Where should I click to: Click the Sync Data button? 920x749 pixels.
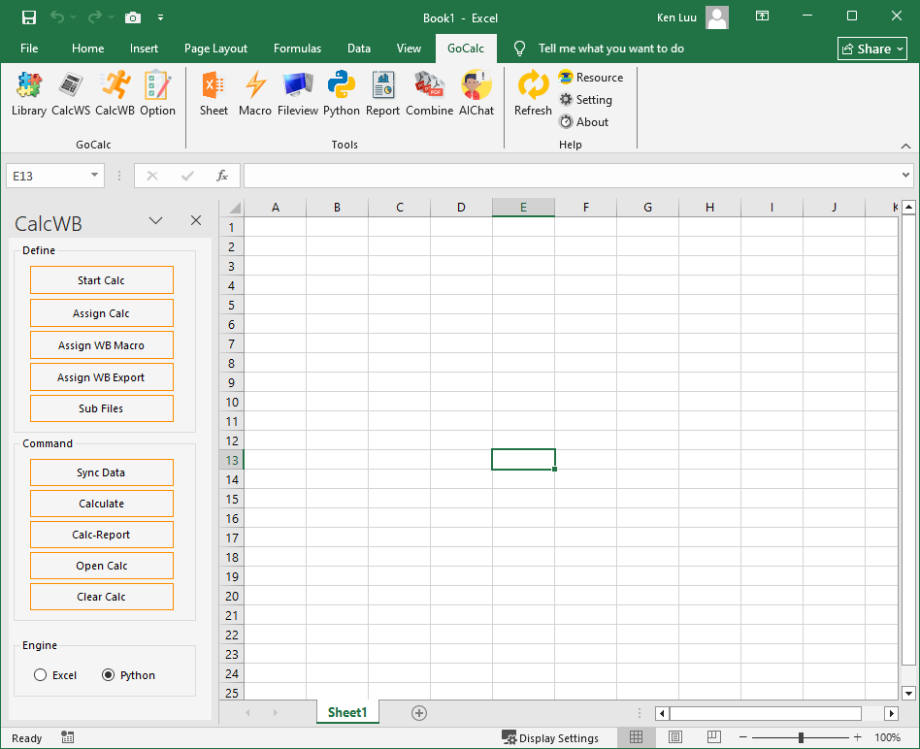click(102, 472)
